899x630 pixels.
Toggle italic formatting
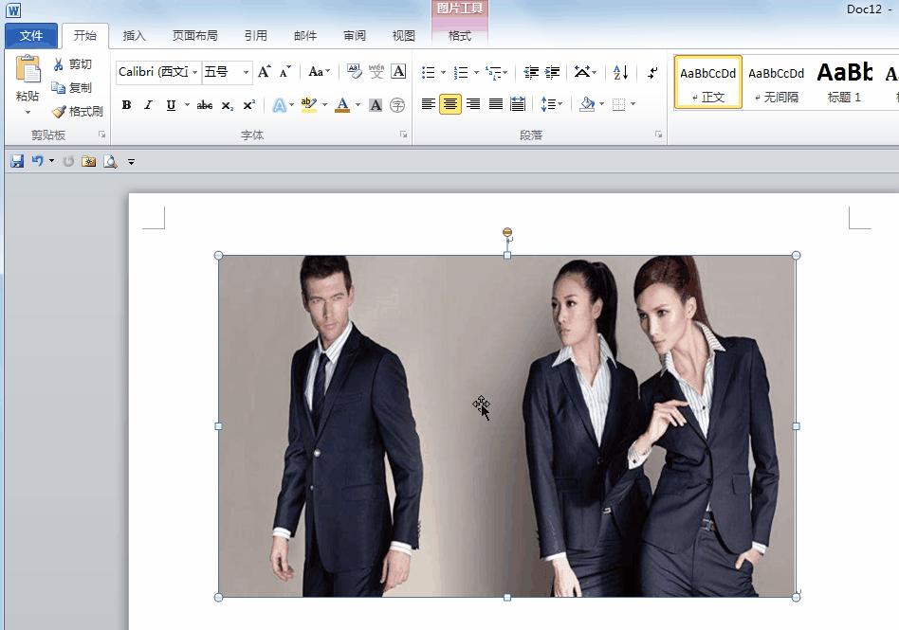pyautogui.click(x=149, y=105)
